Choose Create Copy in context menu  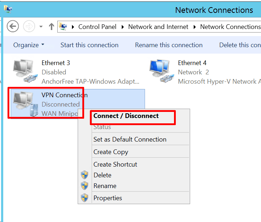point(111,152)
